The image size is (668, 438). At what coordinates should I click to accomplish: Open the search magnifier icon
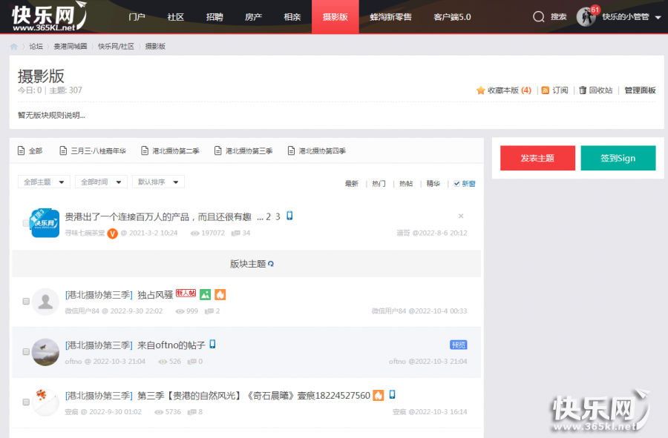click(539, 16)
